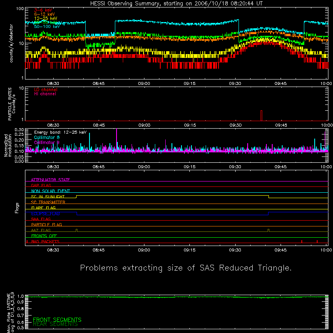
Task: Click the LO channel spike in particle rates plot
Action: coord(261,116)
